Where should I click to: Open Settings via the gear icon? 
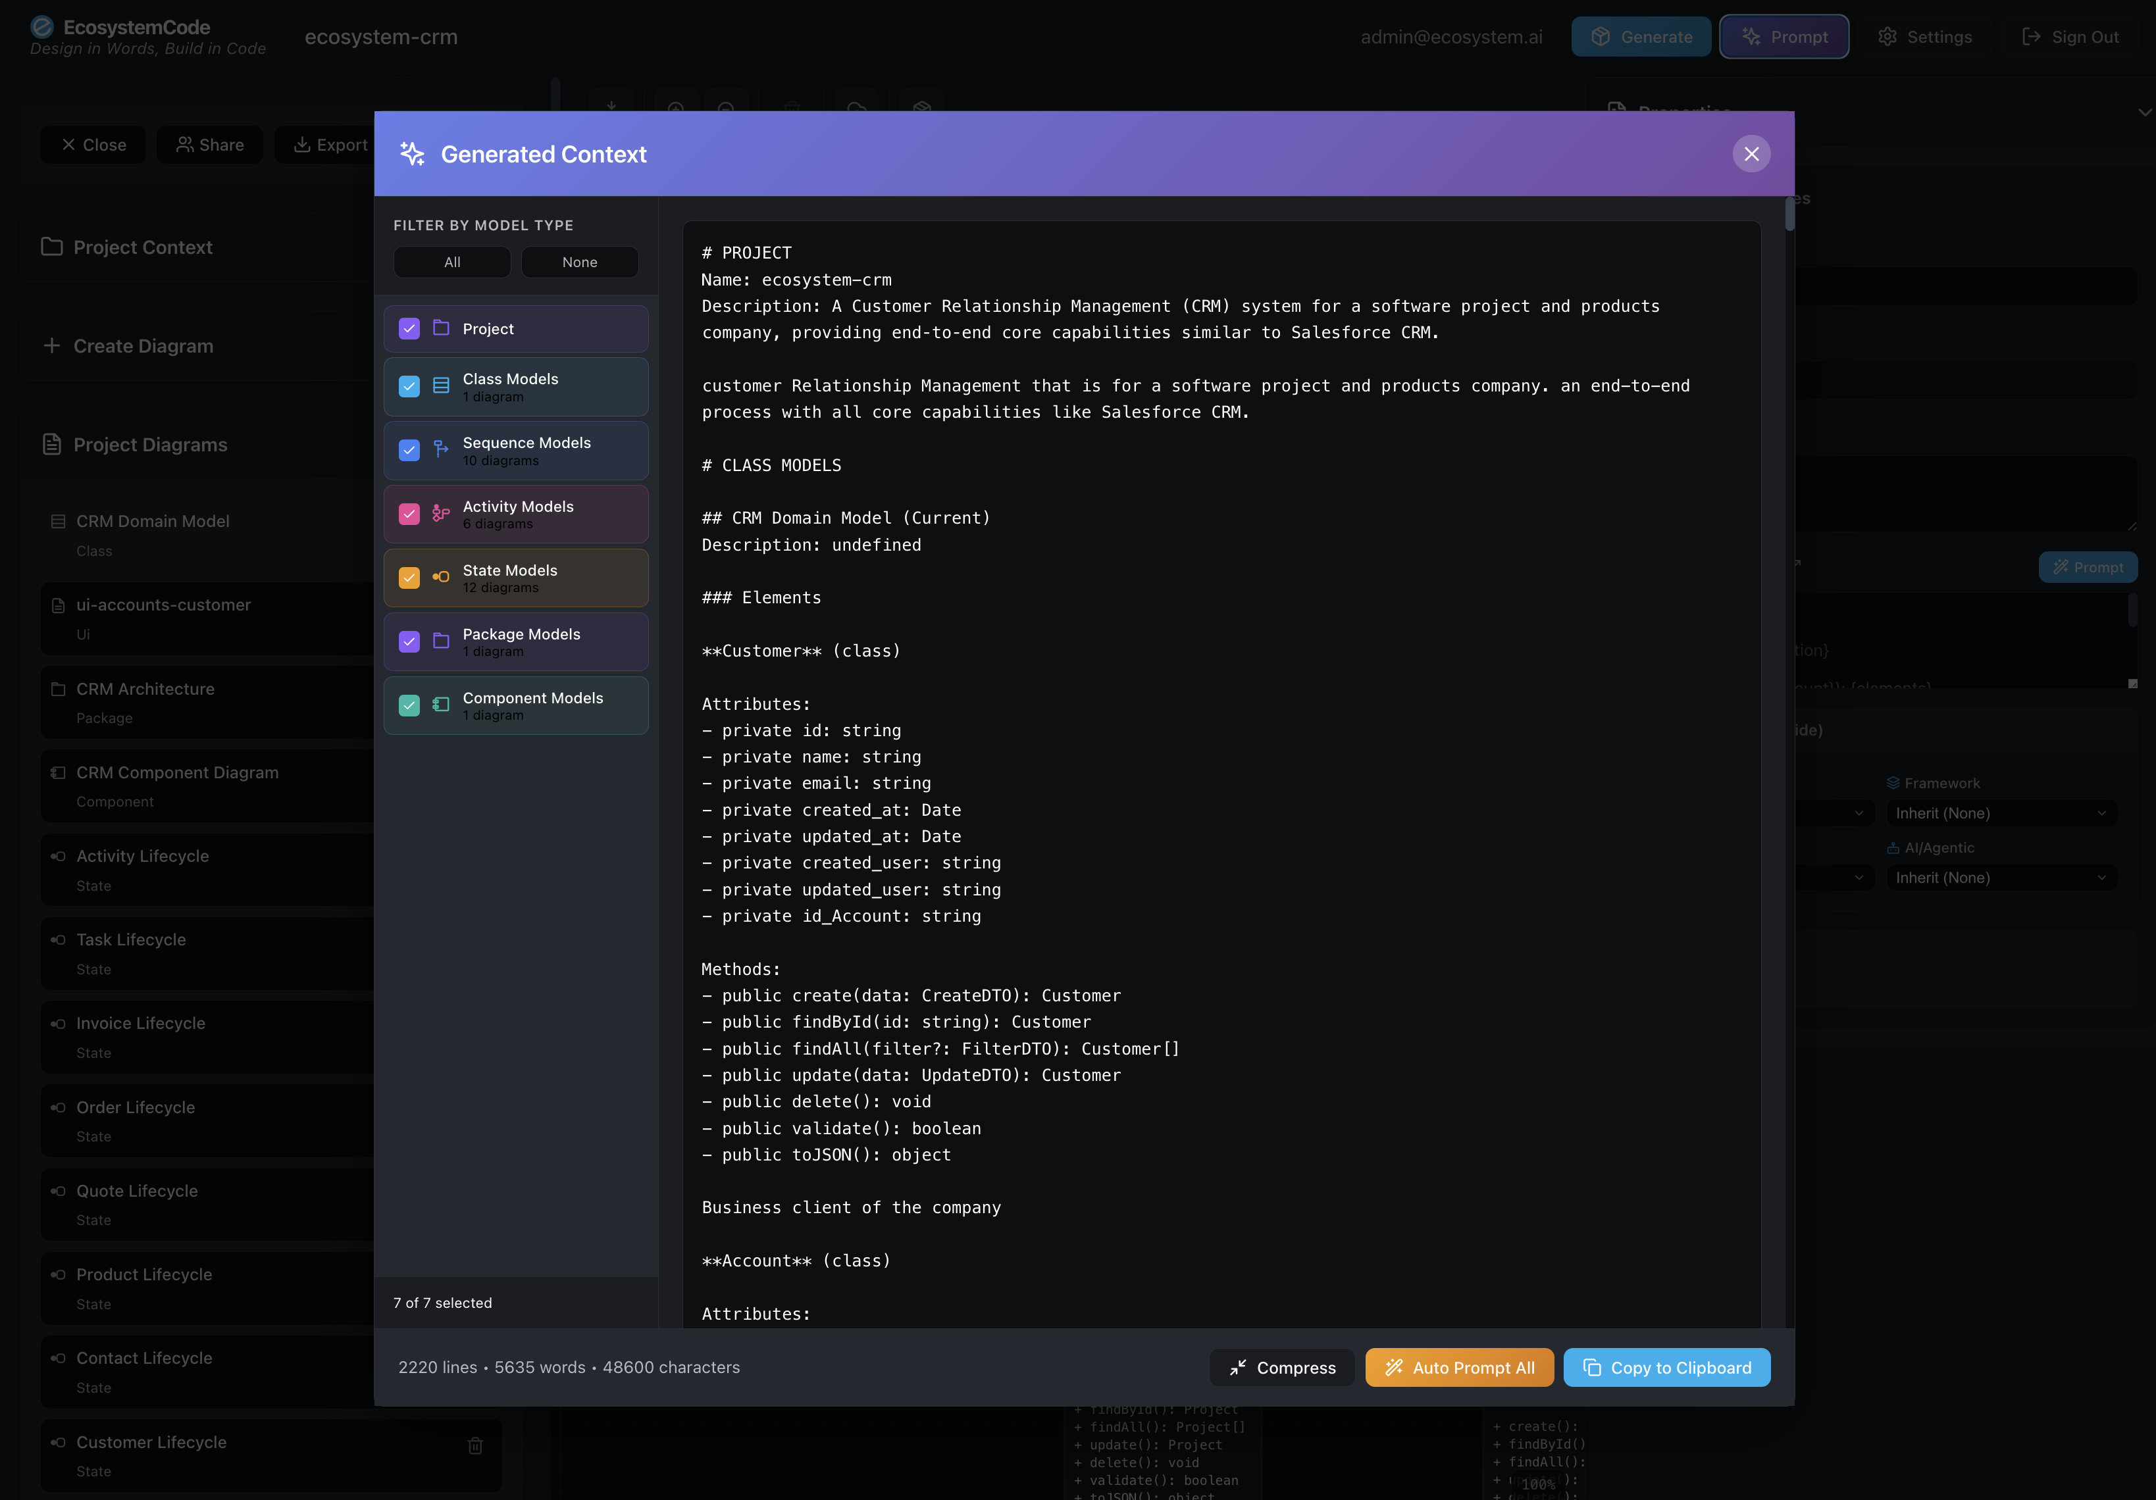click(x=1887, y=37)
